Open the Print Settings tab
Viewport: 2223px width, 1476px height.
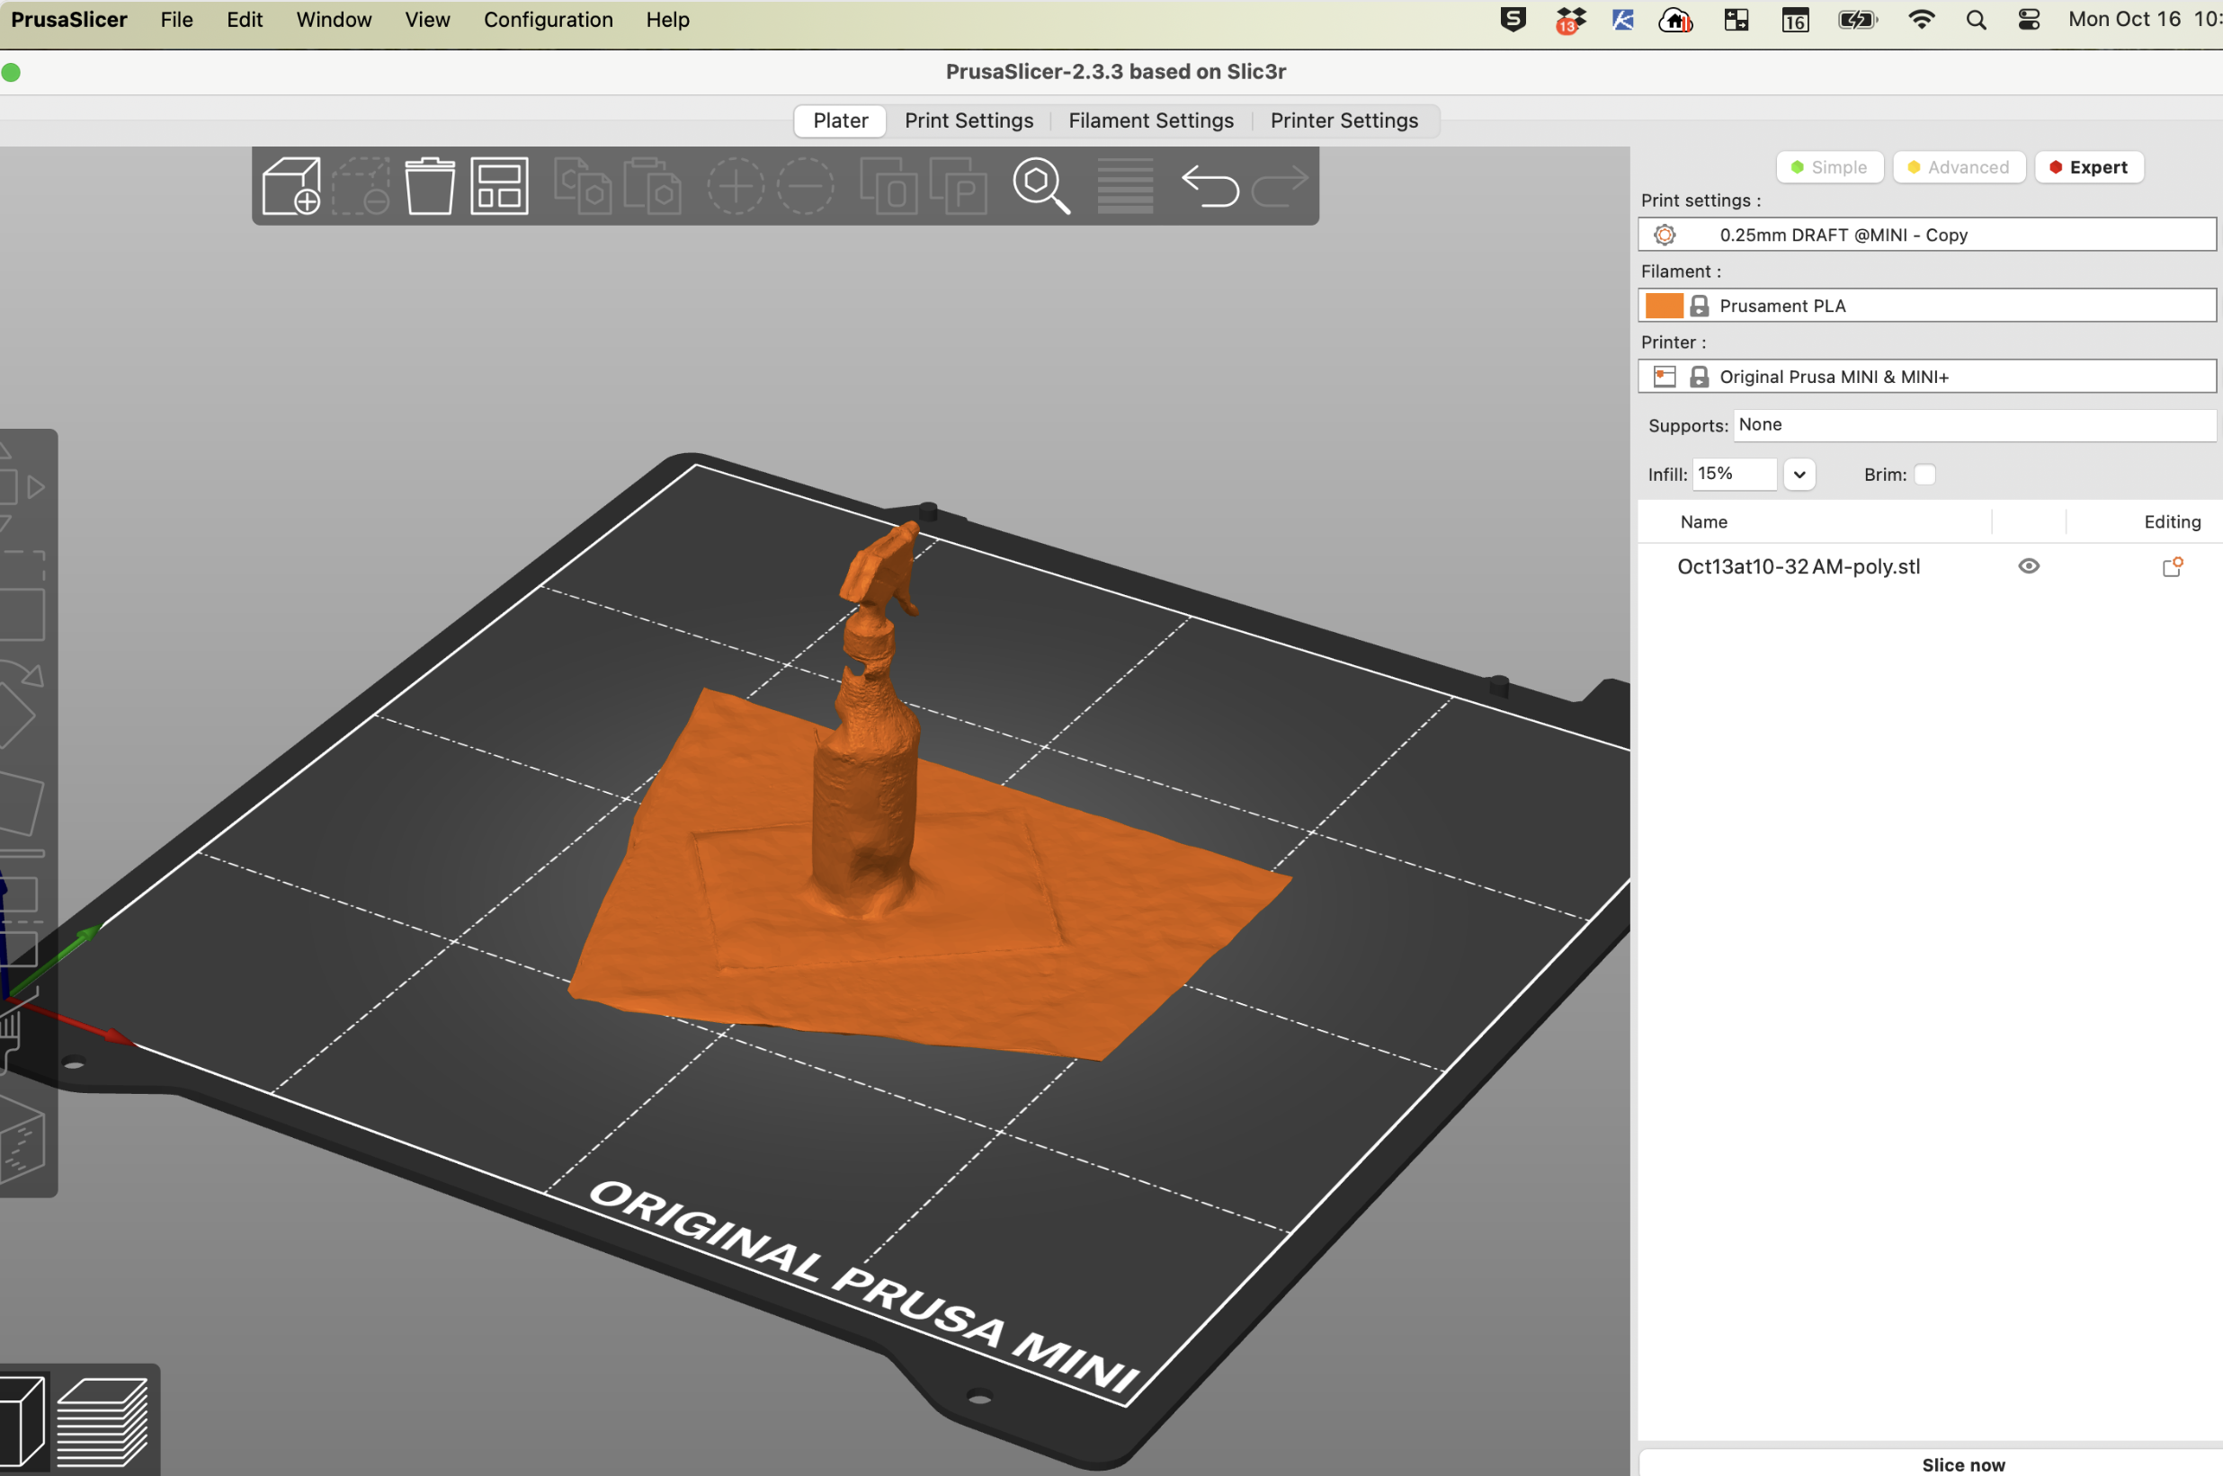click(x=969, y=120)
